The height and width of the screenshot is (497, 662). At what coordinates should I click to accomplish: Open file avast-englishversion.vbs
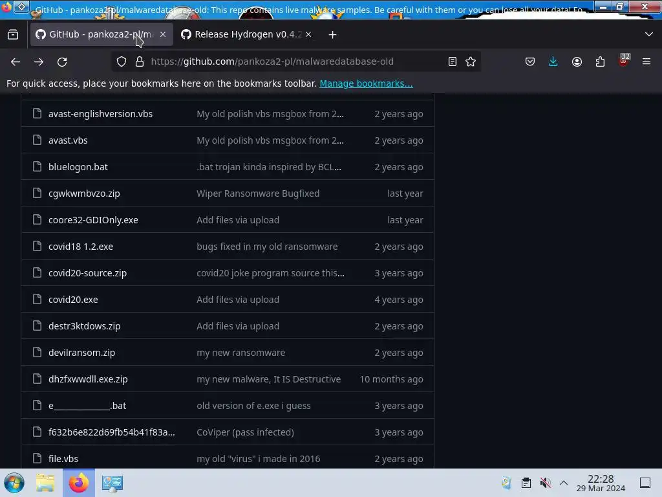tap(100, 114)
